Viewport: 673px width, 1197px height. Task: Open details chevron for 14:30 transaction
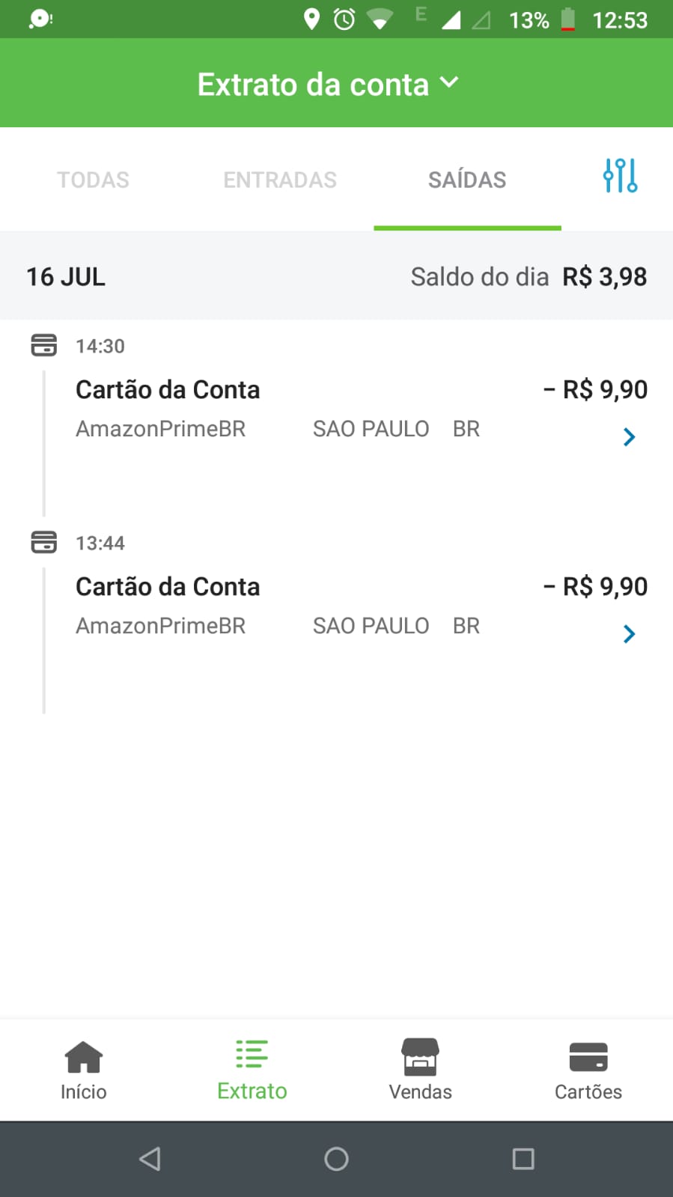629,437
